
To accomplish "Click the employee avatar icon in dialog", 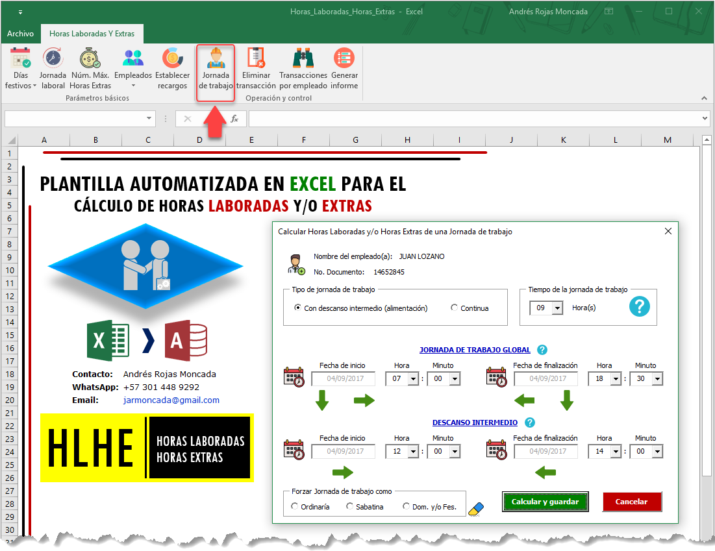I will [x=296, y=265].
